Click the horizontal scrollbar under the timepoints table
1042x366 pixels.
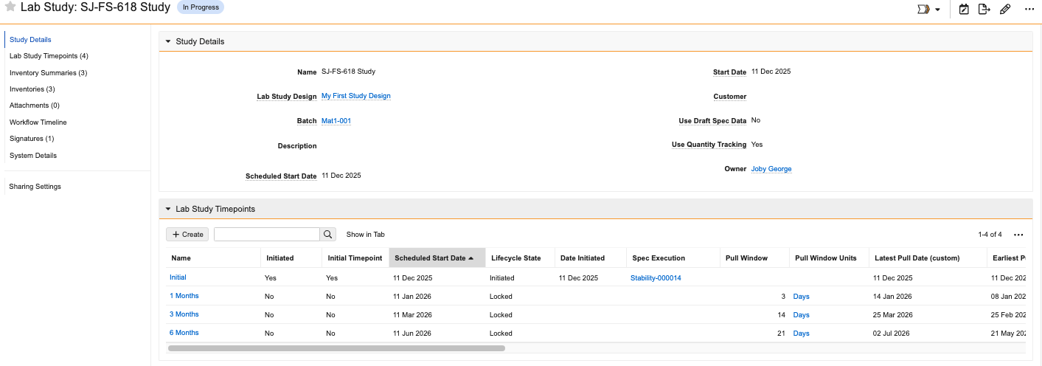pos(336,348)
